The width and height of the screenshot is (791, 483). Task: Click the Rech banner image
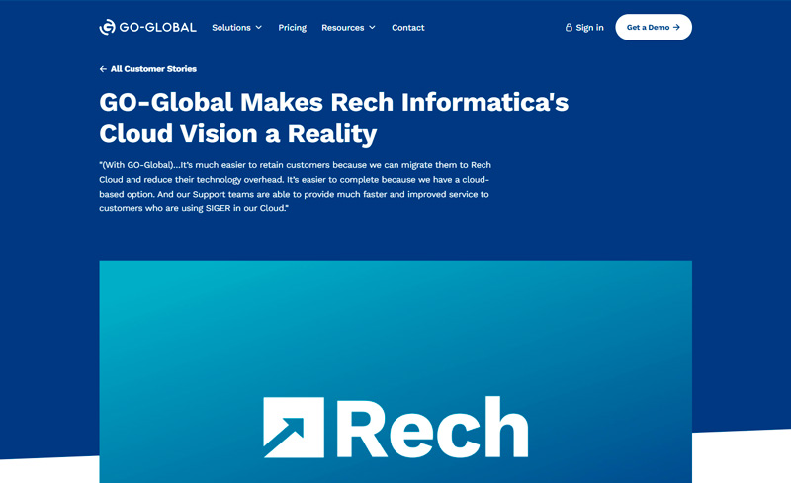coord(395,371)
